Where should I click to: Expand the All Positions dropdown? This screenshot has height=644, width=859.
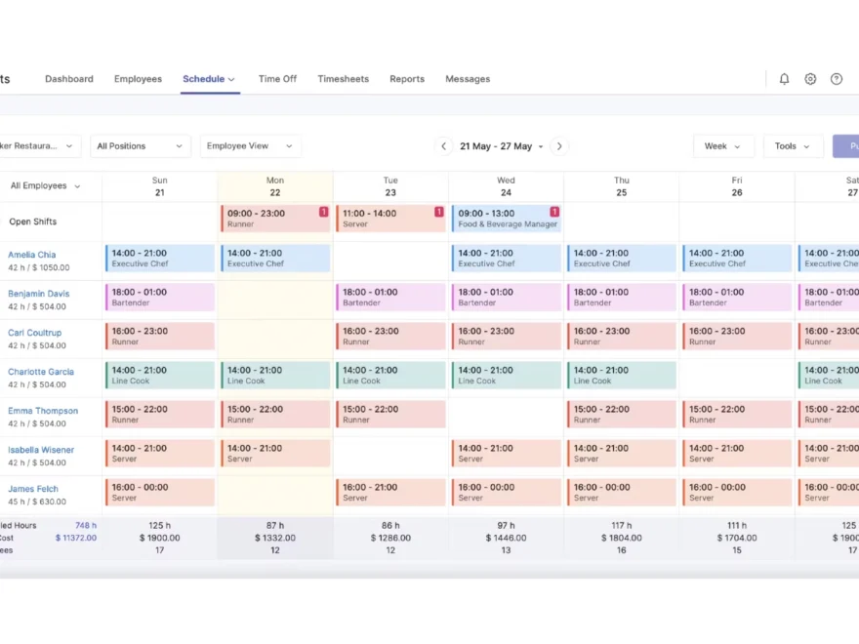(x=140, y=146)
